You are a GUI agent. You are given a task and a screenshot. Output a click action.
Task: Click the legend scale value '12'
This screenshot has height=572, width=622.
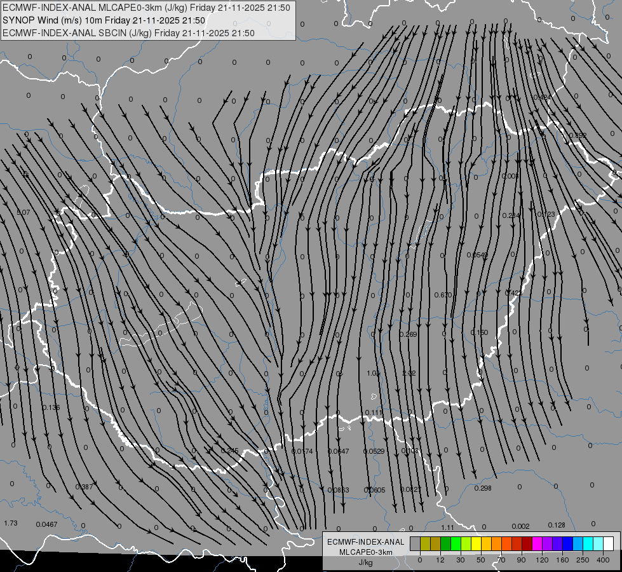440,560
